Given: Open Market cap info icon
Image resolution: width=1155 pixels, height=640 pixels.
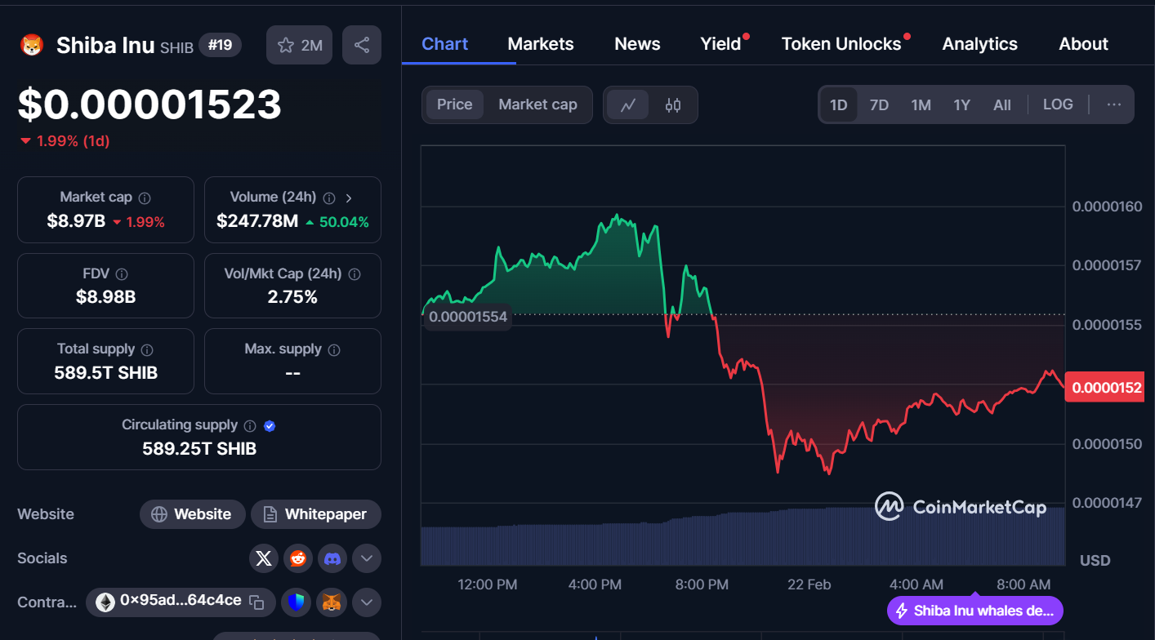Looking at the screenshot, I should pos(145,198).
